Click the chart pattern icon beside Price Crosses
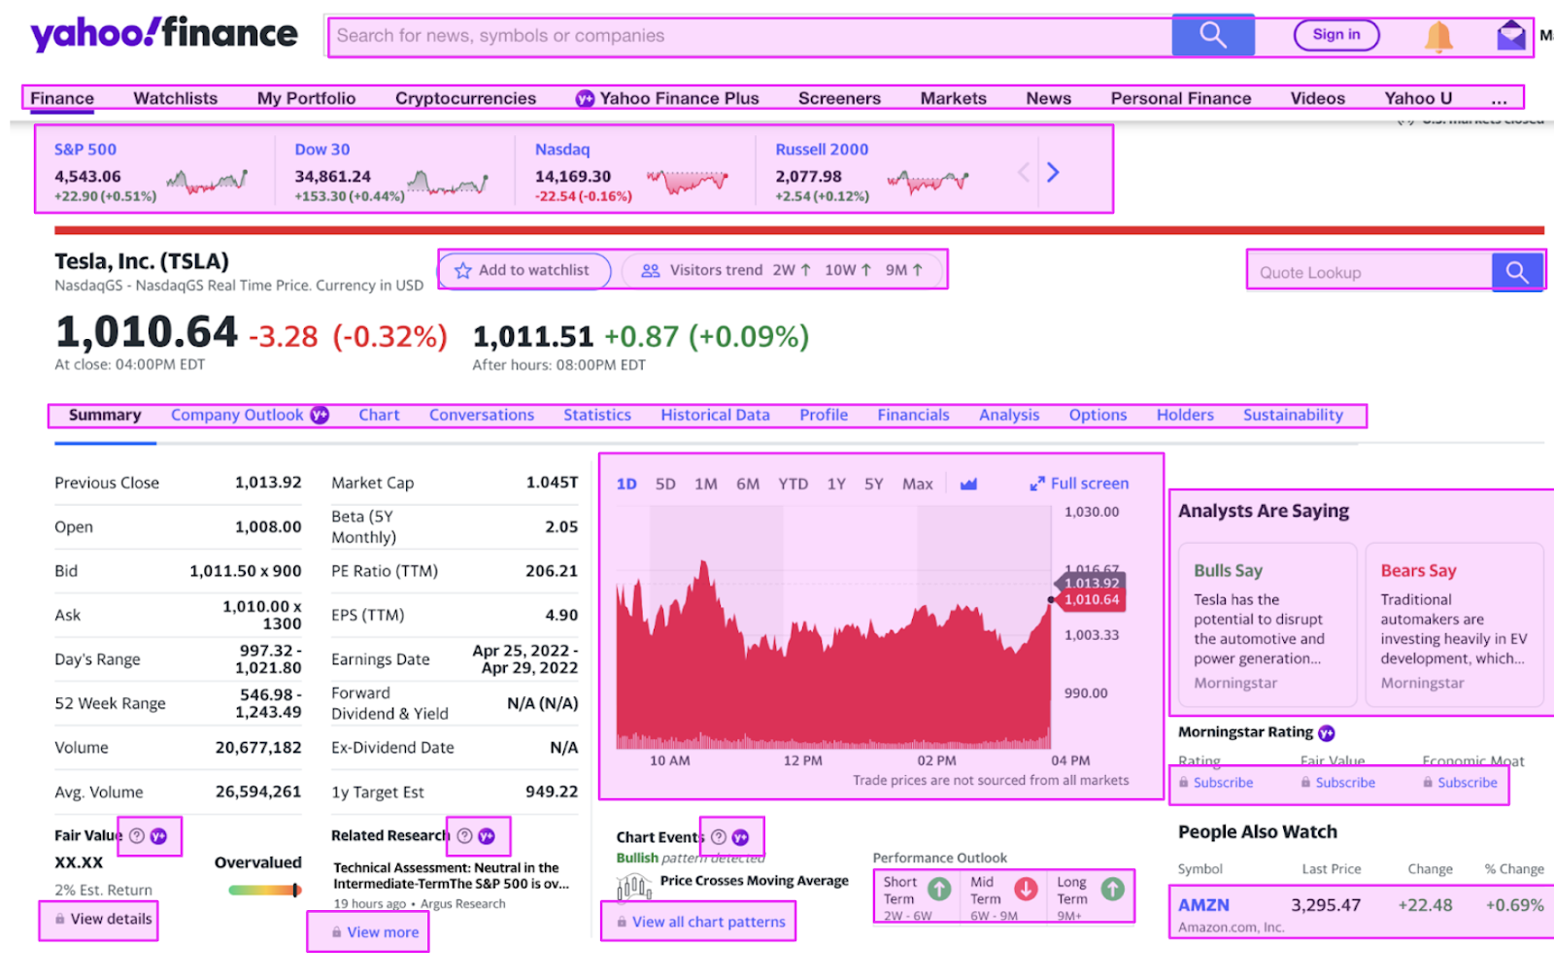Viewport: 1554px width, 978px height. [634, 886]
